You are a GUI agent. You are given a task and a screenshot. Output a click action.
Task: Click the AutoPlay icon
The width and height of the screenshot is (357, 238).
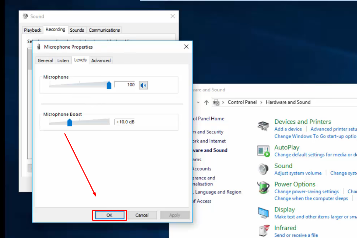pos(263,151)
